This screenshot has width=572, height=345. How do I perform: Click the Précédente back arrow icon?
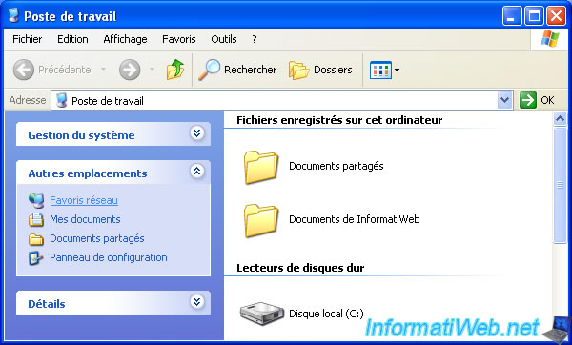pyautogui.click(x=24, y=70)
